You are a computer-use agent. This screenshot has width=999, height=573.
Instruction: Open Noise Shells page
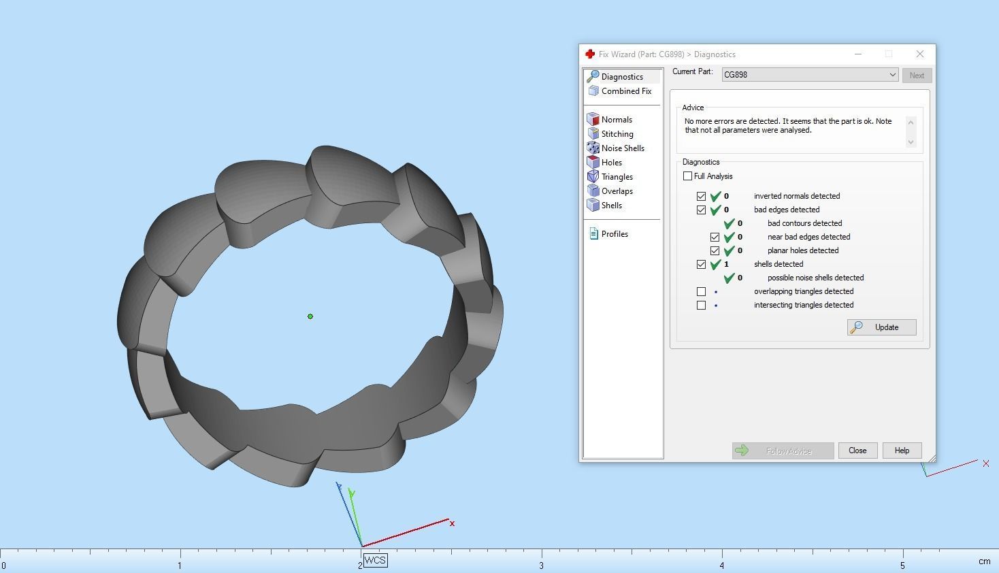pos(623,148)
